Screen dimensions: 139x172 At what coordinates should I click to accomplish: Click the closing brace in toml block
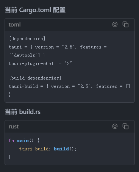click(10, 94)
